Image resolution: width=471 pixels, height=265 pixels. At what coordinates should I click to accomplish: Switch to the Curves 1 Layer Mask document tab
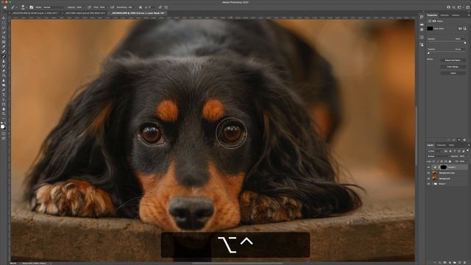pyautogui.click(x=138, y=13)
